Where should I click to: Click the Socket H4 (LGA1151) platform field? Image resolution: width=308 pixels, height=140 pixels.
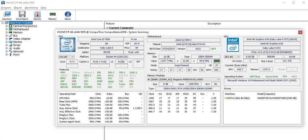117,57
